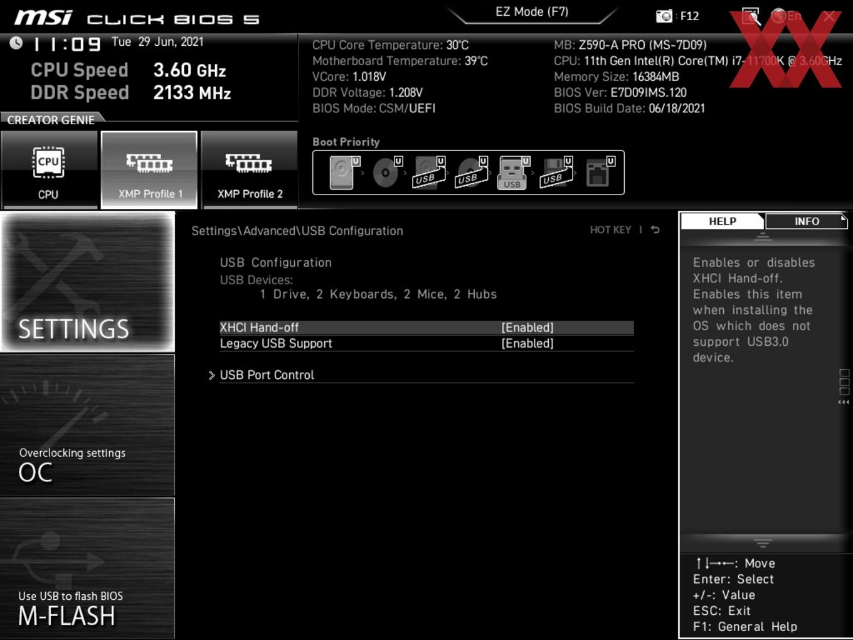The image size is (853, 640).
Task: Click the CPU Core Temperature: 30°C reading
Action: tap(391, 45)
